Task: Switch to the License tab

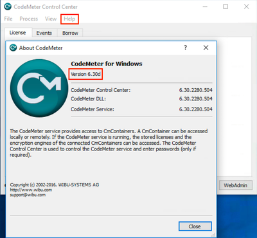Action: (17, 33)
